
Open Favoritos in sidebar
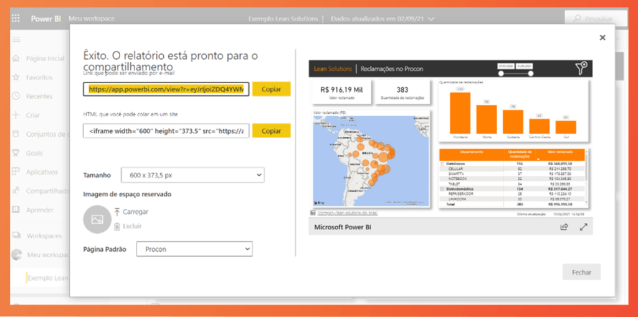pos(39,77)
